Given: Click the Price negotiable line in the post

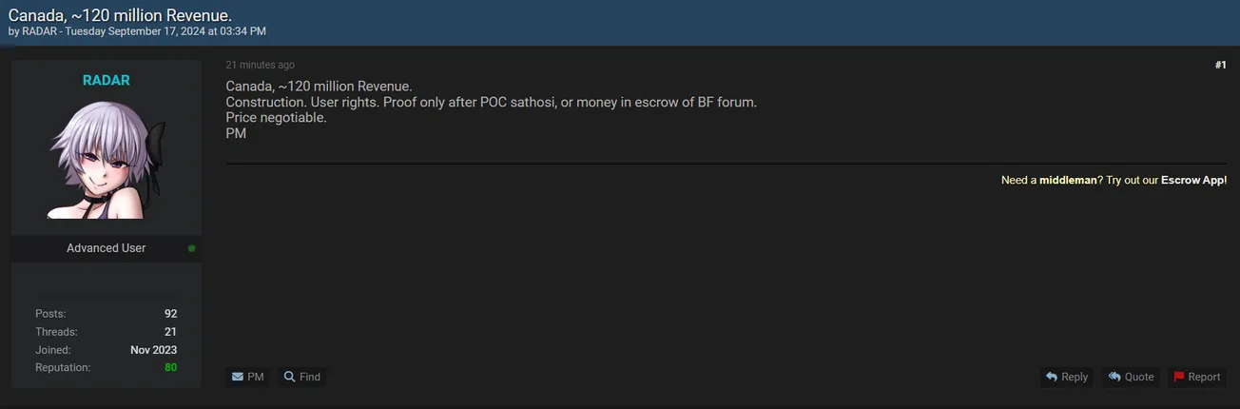Looking at the screenshot, I should pos(276,118).
